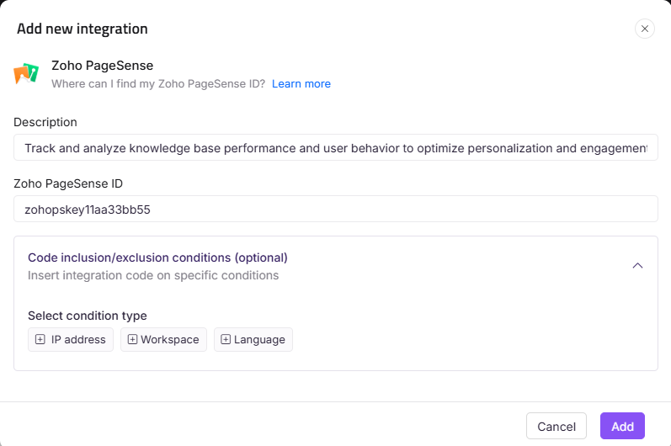This screenshot has width=671, height=446.
Task: Collapse the code inclusion/exclusion conditions section
Action: 637,266
